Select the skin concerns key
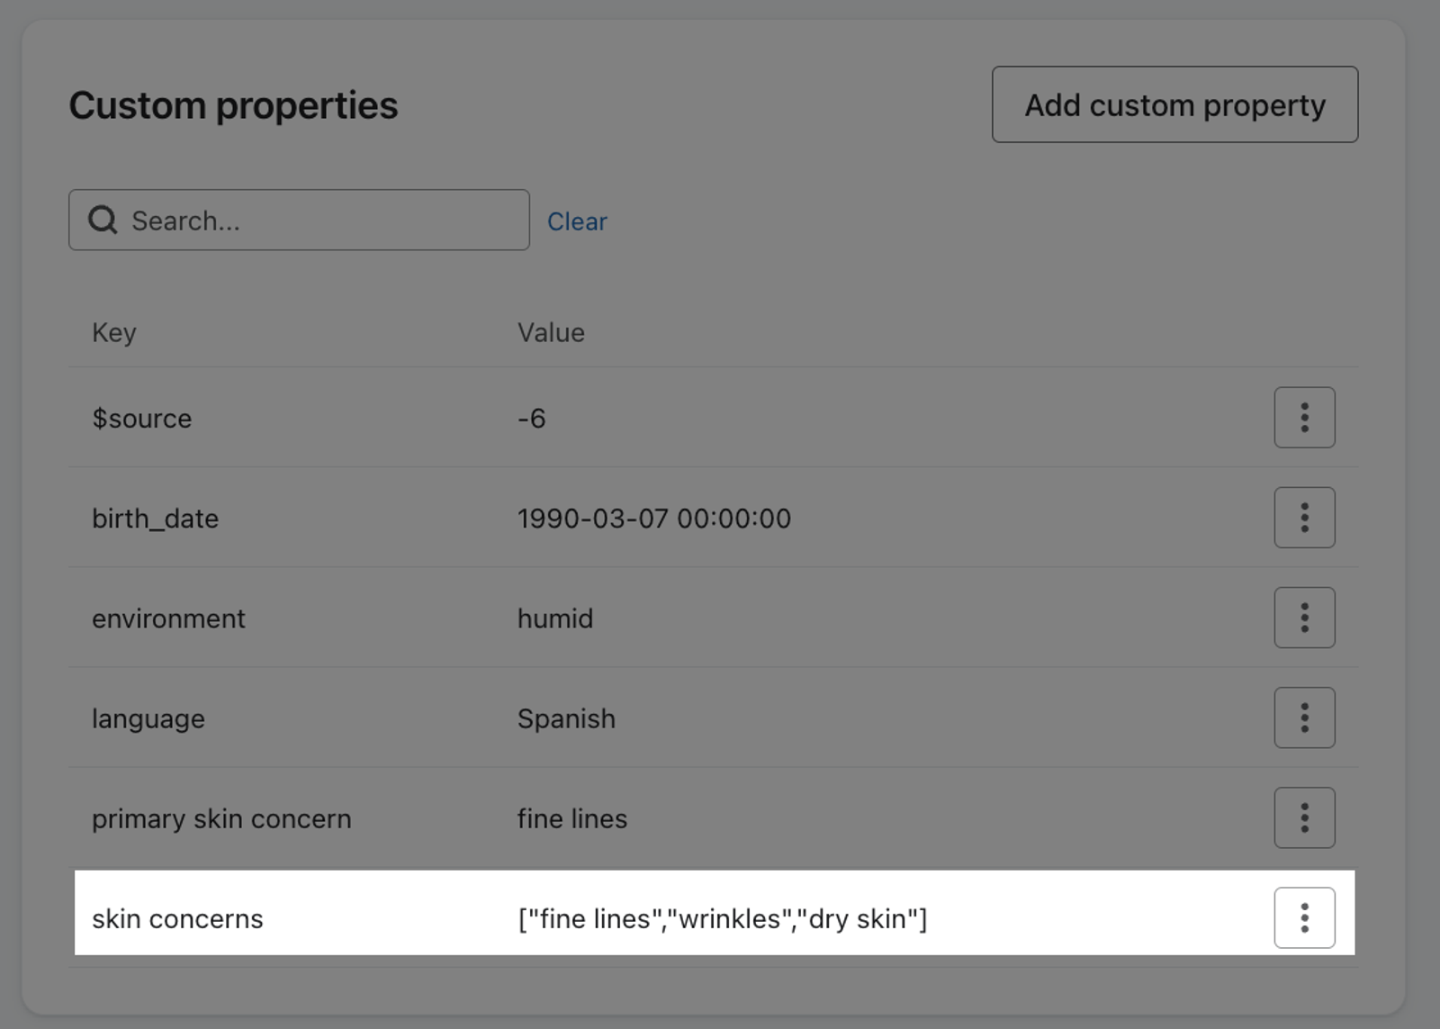Viewport: 1440px width, 1029px height. click(177, 918)
